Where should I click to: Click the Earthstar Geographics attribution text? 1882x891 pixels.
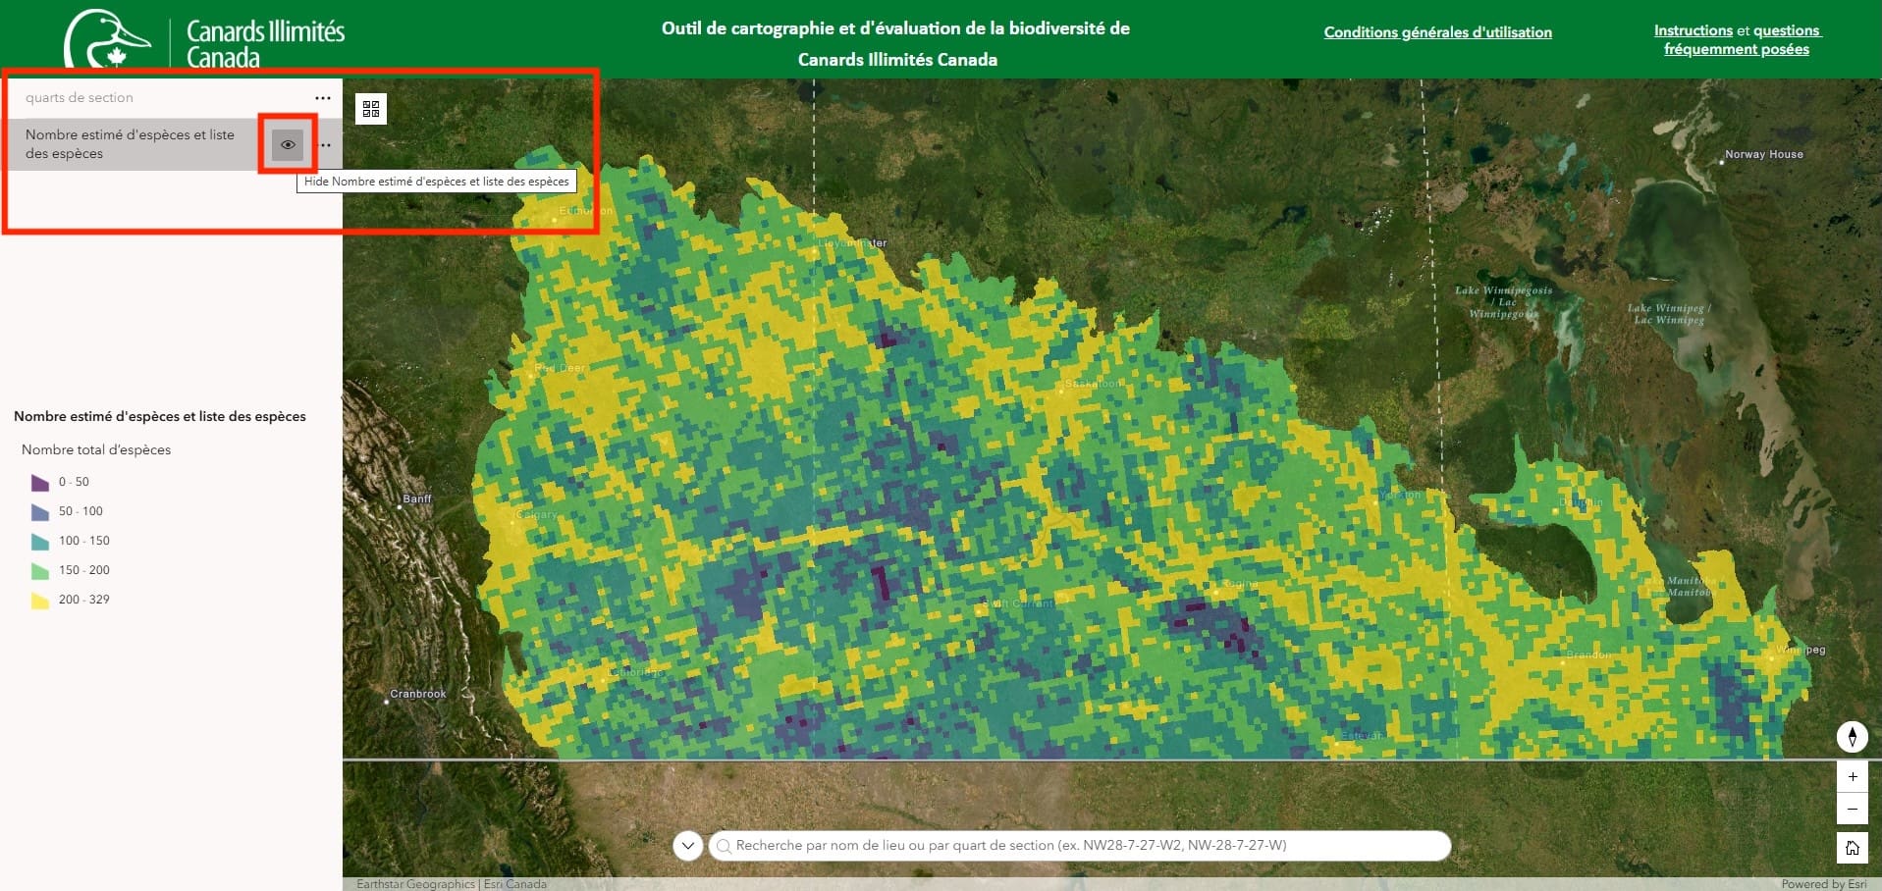415,884
